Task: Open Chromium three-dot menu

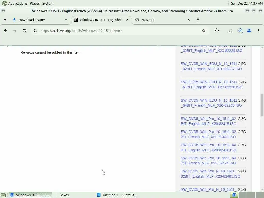Action: pyautogui.click(x=258, y=31)
